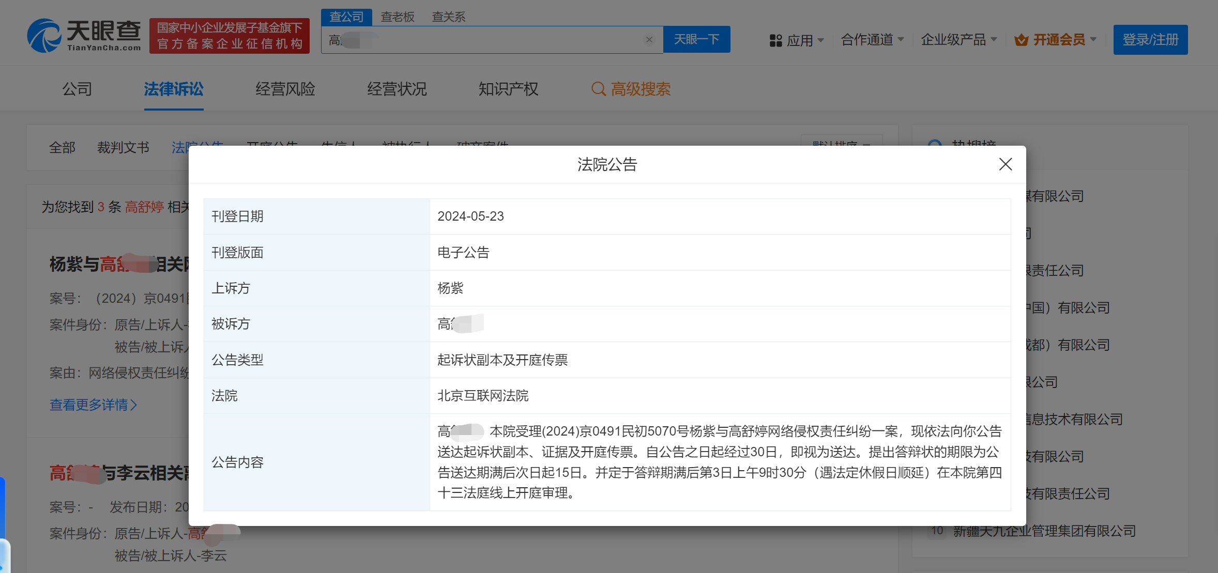The height and width of the screenshot is (573, 1218).
Task: Click the 公告内容 label
Action: pyautogui.click(x=237, y=462)
